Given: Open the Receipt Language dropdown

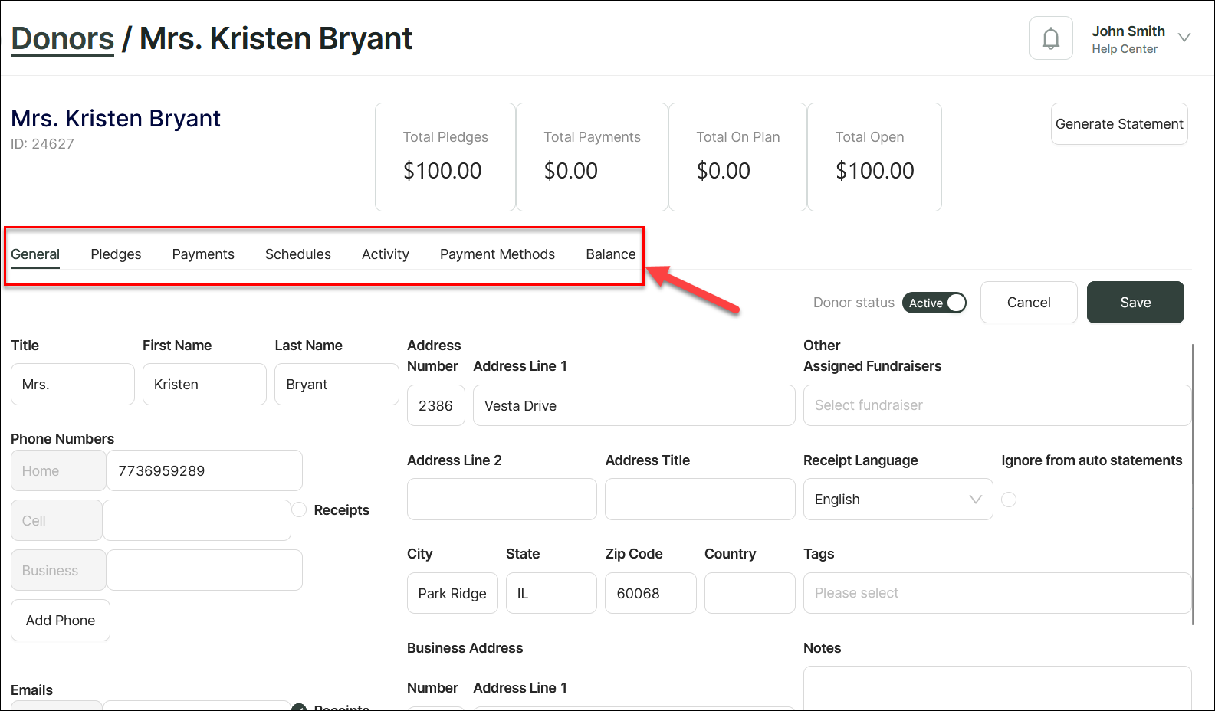Looking at the screenshot, I should pyautogui.click(x=897, y=500).
